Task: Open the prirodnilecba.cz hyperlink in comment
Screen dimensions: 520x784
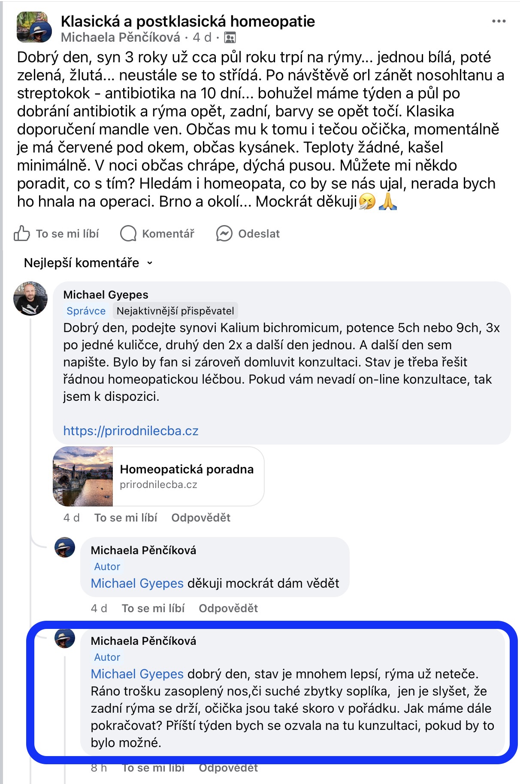Action: click(131, 431)
